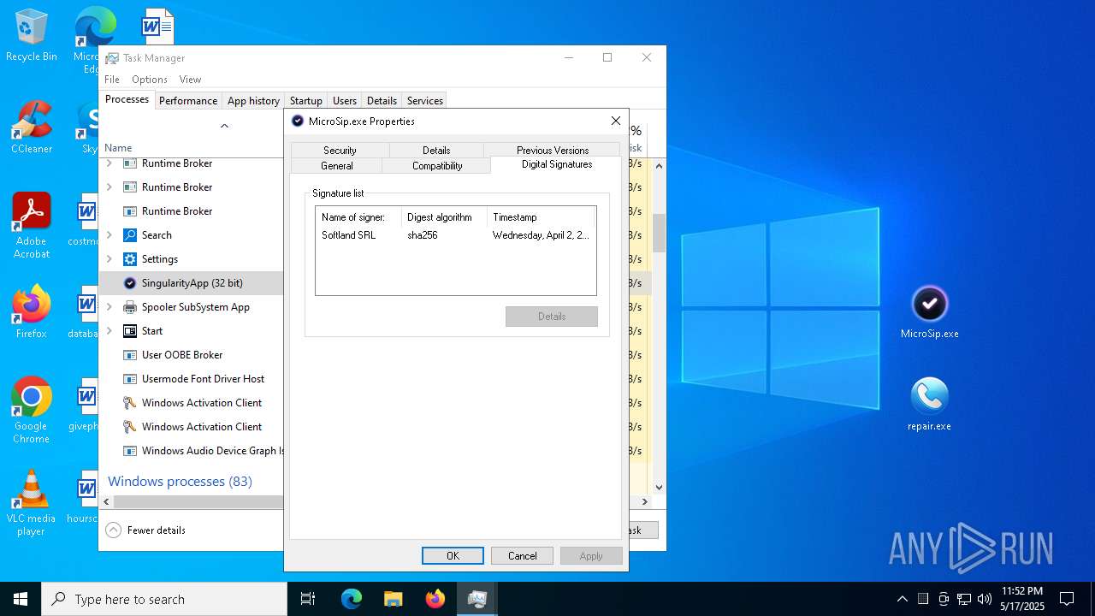Click the Search process icon
The height and width of the screenshot is (616, 1095).
click(x=130, y=235)
